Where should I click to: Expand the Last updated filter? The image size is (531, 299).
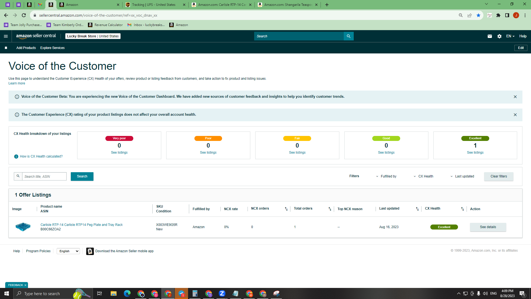[462, 176]
